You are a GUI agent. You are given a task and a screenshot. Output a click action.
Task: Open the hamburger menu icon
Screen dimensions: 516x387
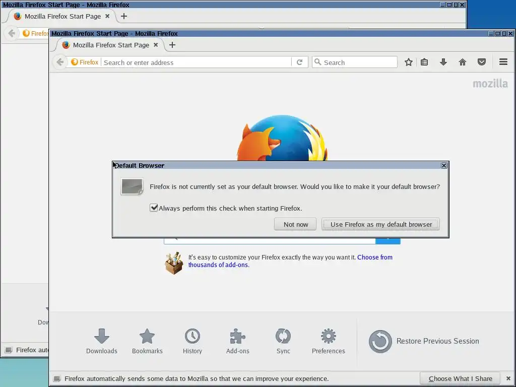pos(503,62)
